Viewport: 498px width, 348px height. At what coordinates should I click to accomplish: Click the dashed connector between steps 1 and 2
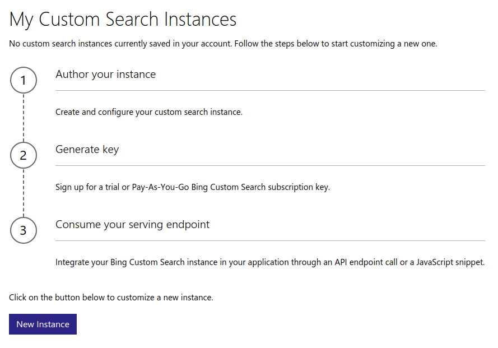[x=23, y=118]
